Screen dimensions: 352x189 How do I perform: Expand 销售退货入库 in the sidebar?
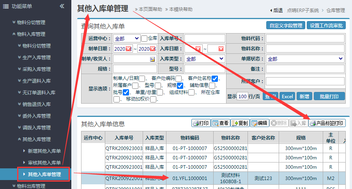tap(34, 104)
